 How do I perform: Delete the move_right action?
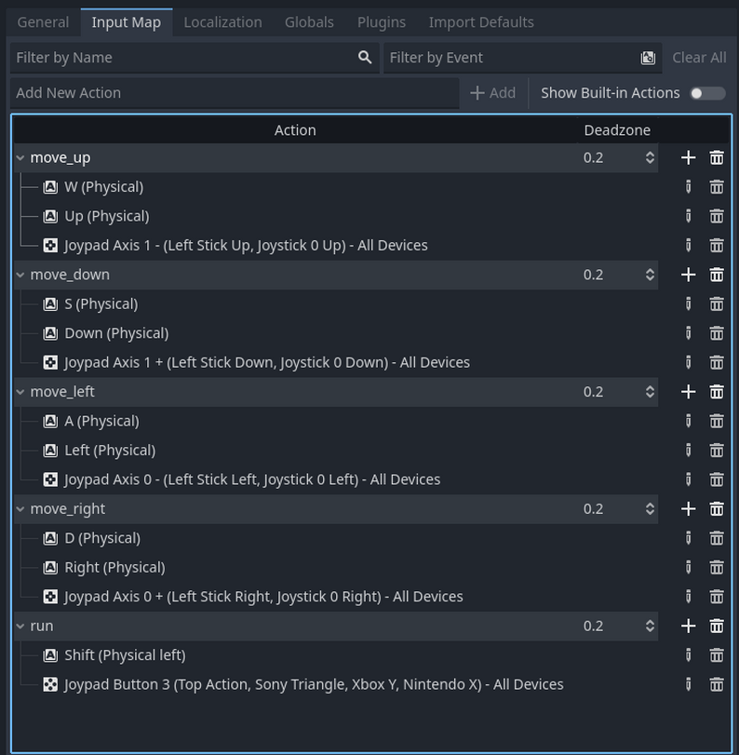pos(717,508)
